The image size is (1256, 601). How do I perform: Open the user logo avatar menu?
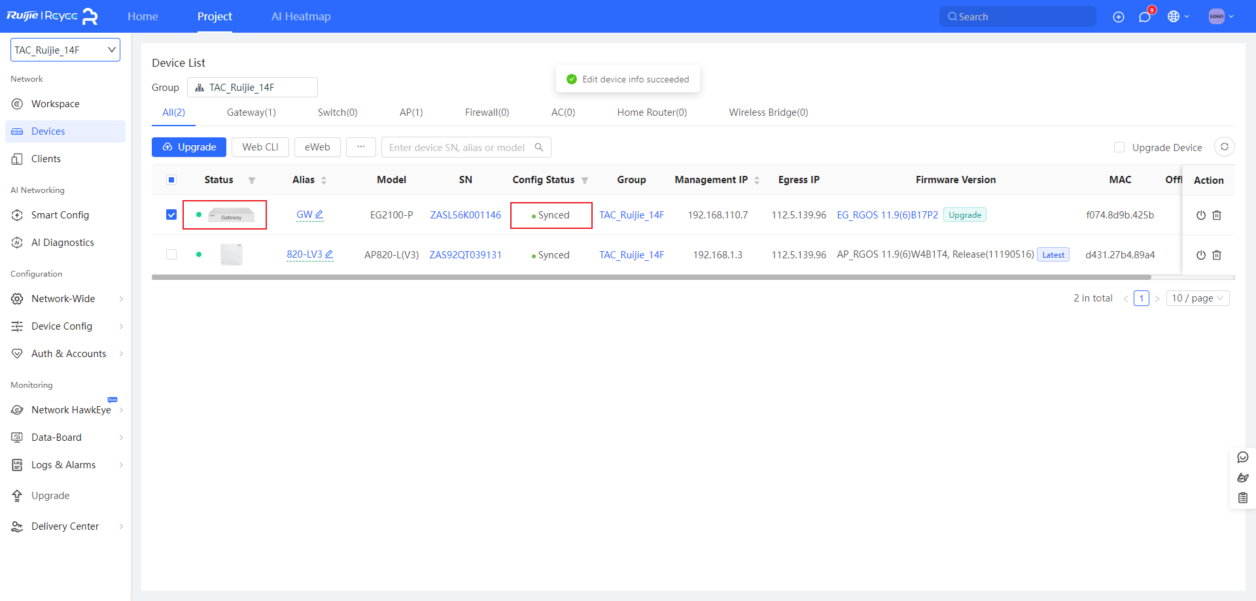click(1217, 16)
